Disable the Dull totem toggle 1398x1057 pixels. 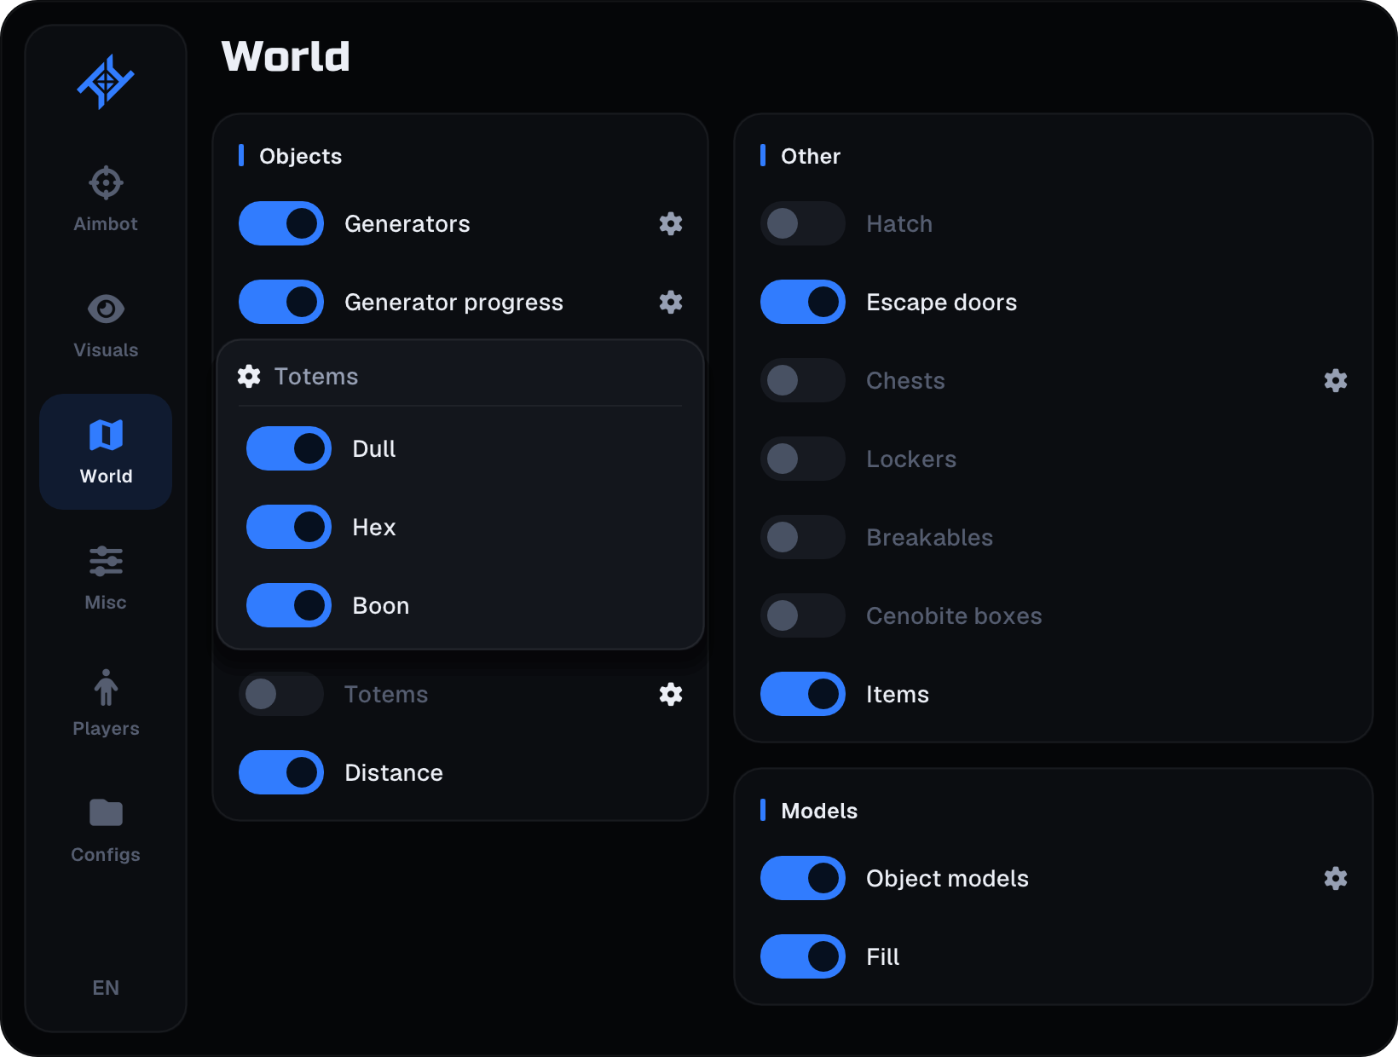(289, 448)
